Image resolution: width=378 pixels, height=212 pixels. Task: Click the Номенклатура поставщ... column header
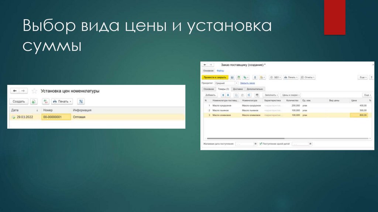[226, 100]
